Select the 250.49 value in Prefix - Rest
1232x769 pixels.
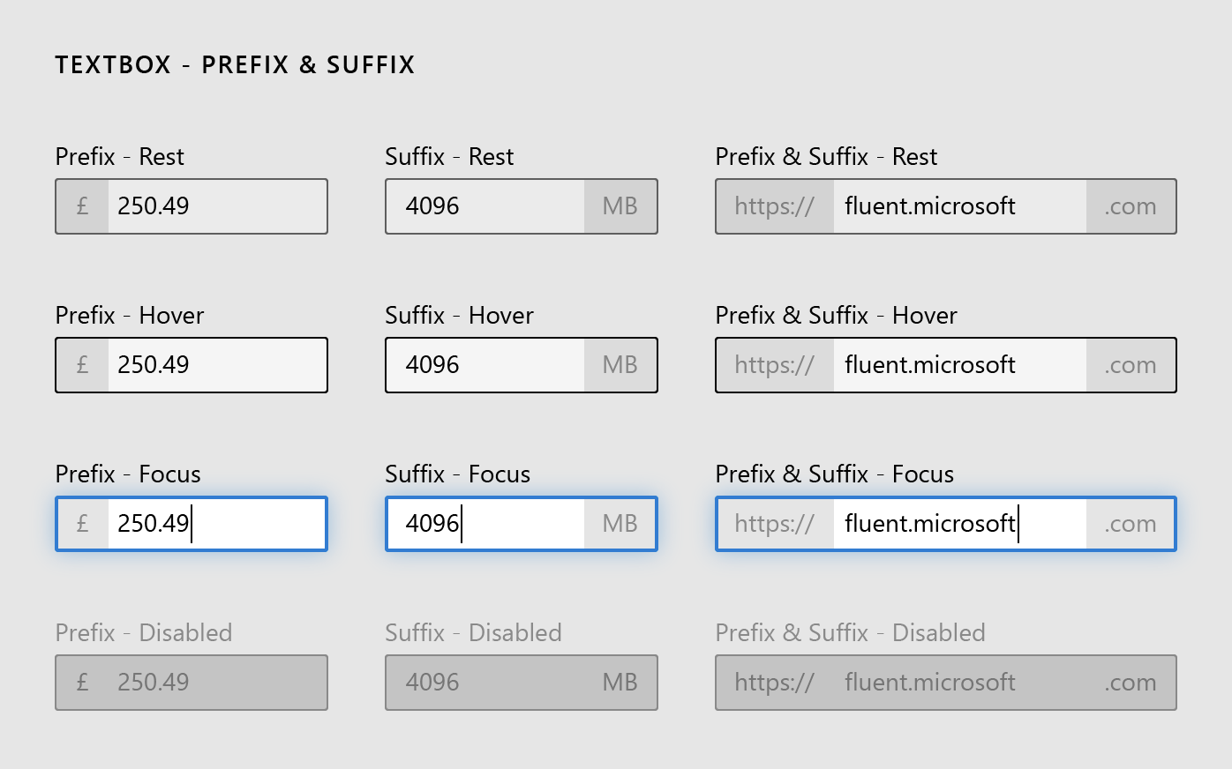coord(152,206)
